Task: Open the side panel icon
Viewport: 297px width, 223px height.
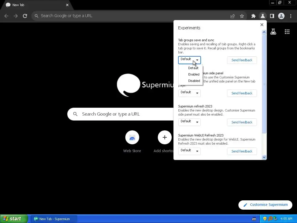Action: coord(272,16)
